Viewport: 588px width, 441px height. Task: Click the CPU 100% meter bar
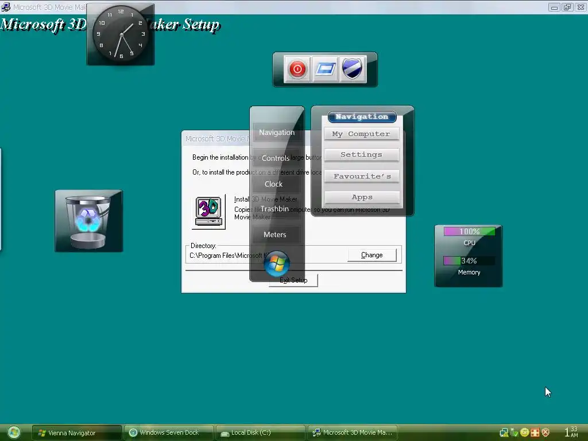pyautogui.click(x=470, y=232)
